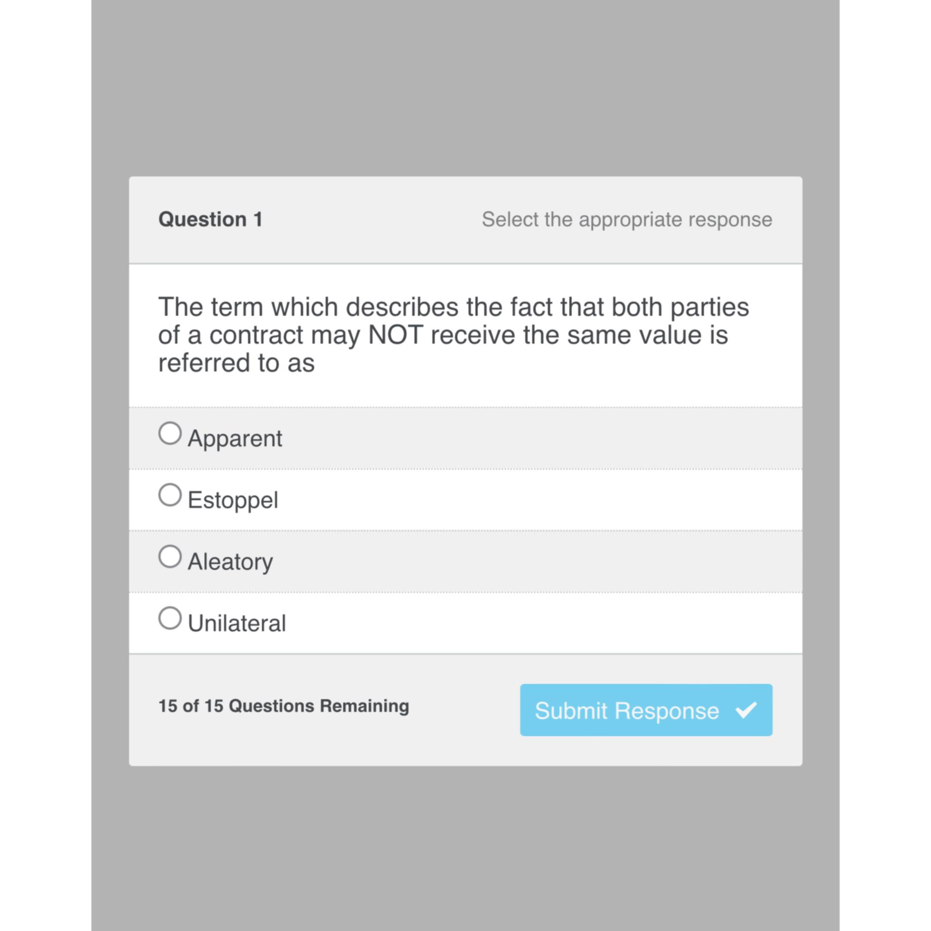This screenshot has height=931, width=931.
Task: Select the Aleatory radio button
Action: (170, 557)
